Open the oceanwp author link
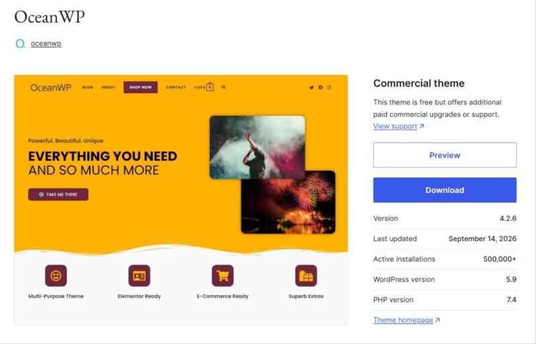Viewport: 536px width, 344px height. (46, 44)
